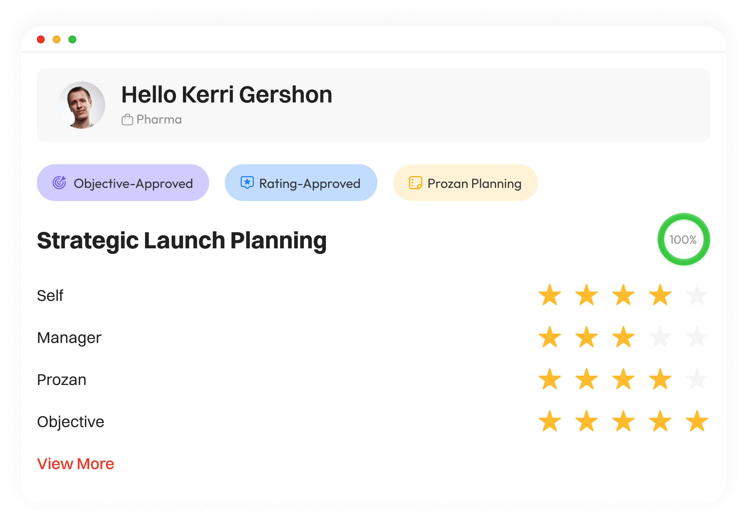The width and height of the screenshot is (747, 519).
Task: Click the Pharma department label
Action: tap(159, 120)
